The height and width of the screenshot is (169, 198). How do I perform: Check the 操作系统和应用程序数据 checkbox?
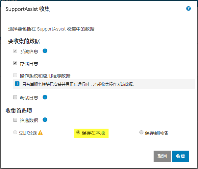pos(15,75)
